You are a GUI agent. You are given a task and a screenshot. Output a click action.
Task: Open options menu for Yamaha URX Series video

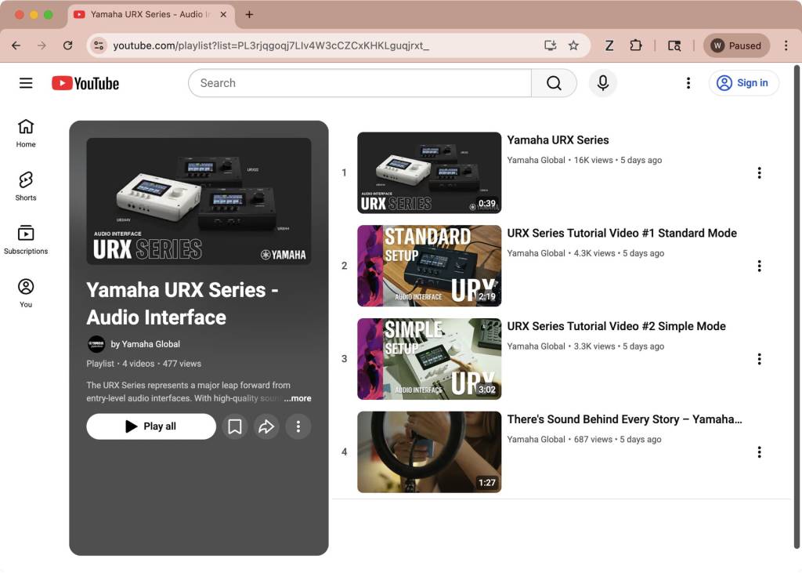pyautogui.click(x=758, y=173)
